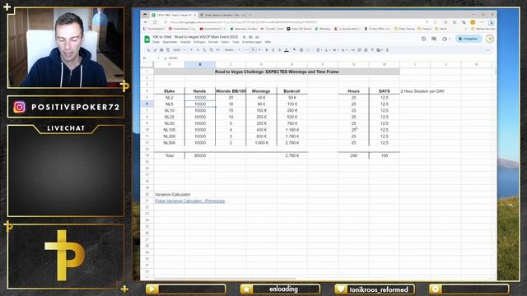Open the Bearbeiten menu

click(x=170, y=42)
